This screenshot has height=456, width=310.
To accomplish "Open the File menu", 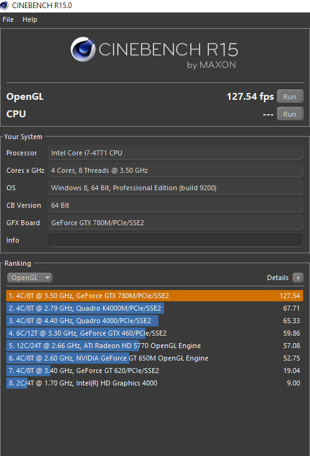I will pyautogui.click(x=8, y=19).
